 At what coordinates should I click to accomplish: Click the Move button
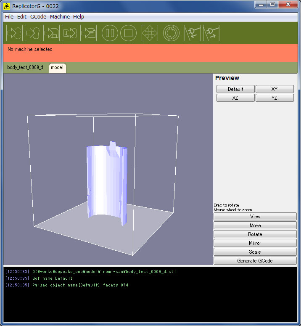pyautogui.click(x=255, y=225)
